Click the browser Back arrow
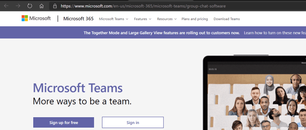 6,6
